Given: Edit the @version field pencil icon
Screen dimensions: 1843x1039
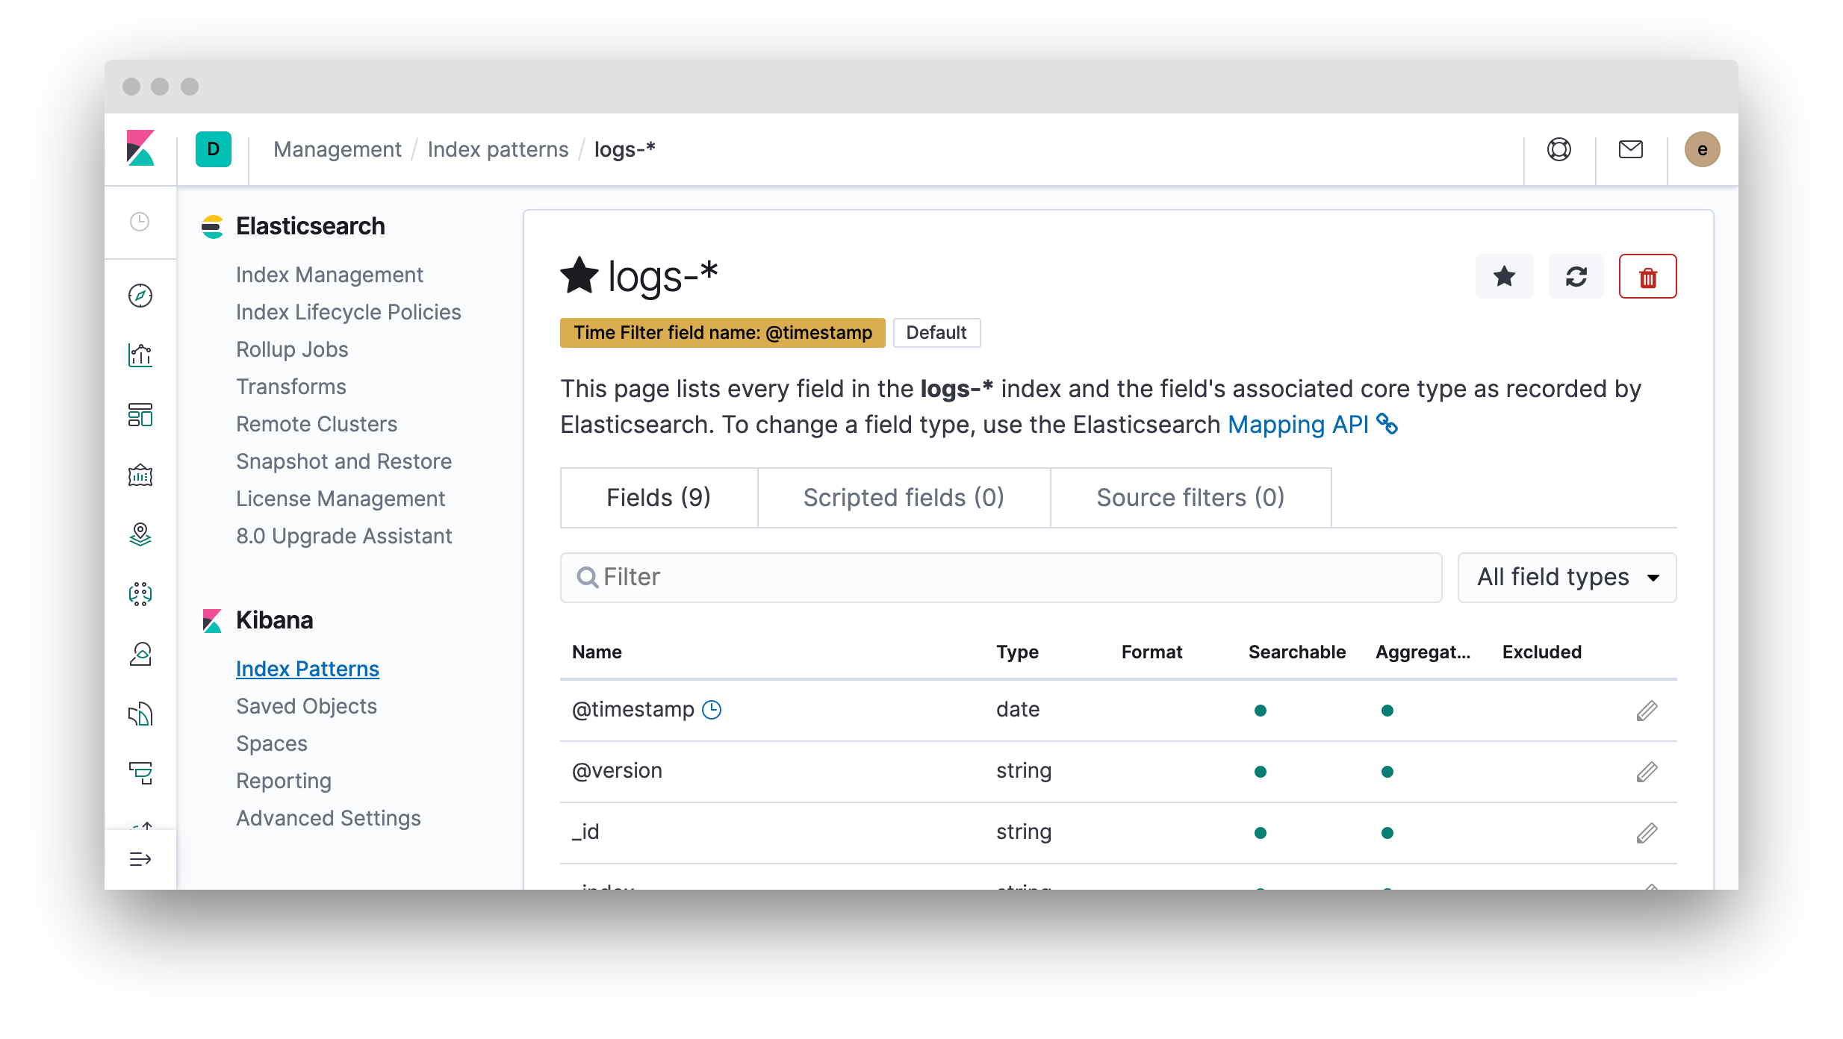Looking at the screenshot, I should [x=1647, y=772].
